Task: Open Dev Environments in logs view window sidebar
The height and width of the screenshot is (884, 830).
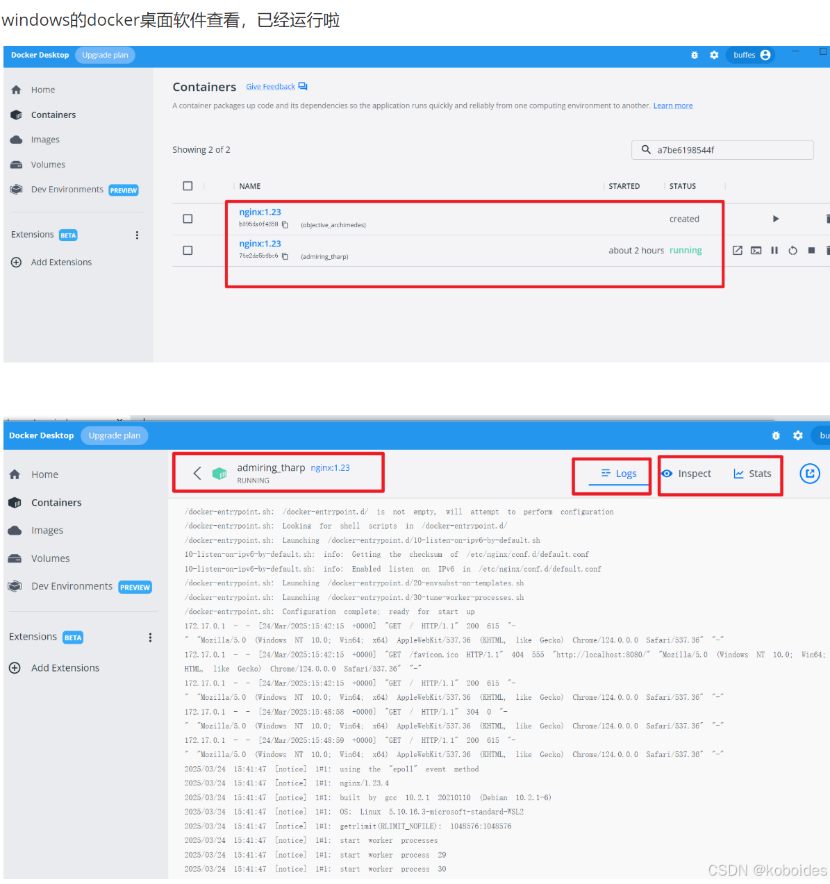Action: coord(72,587)
